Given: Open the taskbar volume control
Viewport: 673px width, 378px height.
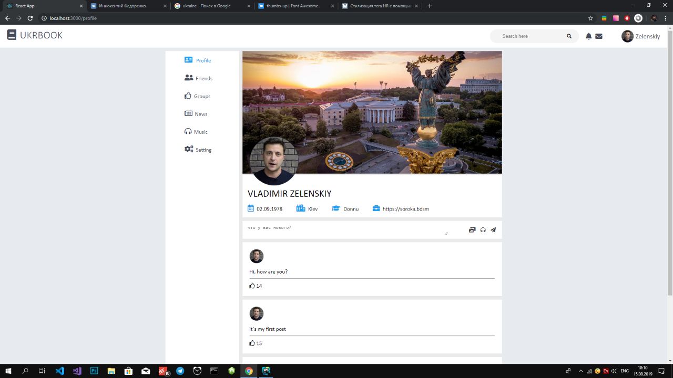Looking at the screenshot, I should 614,371.
